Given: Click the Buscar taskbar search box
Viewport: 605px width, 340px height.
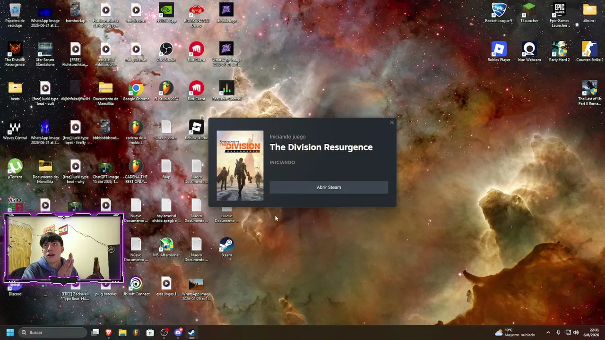Looking at the screenshot, I should point(52,332).
